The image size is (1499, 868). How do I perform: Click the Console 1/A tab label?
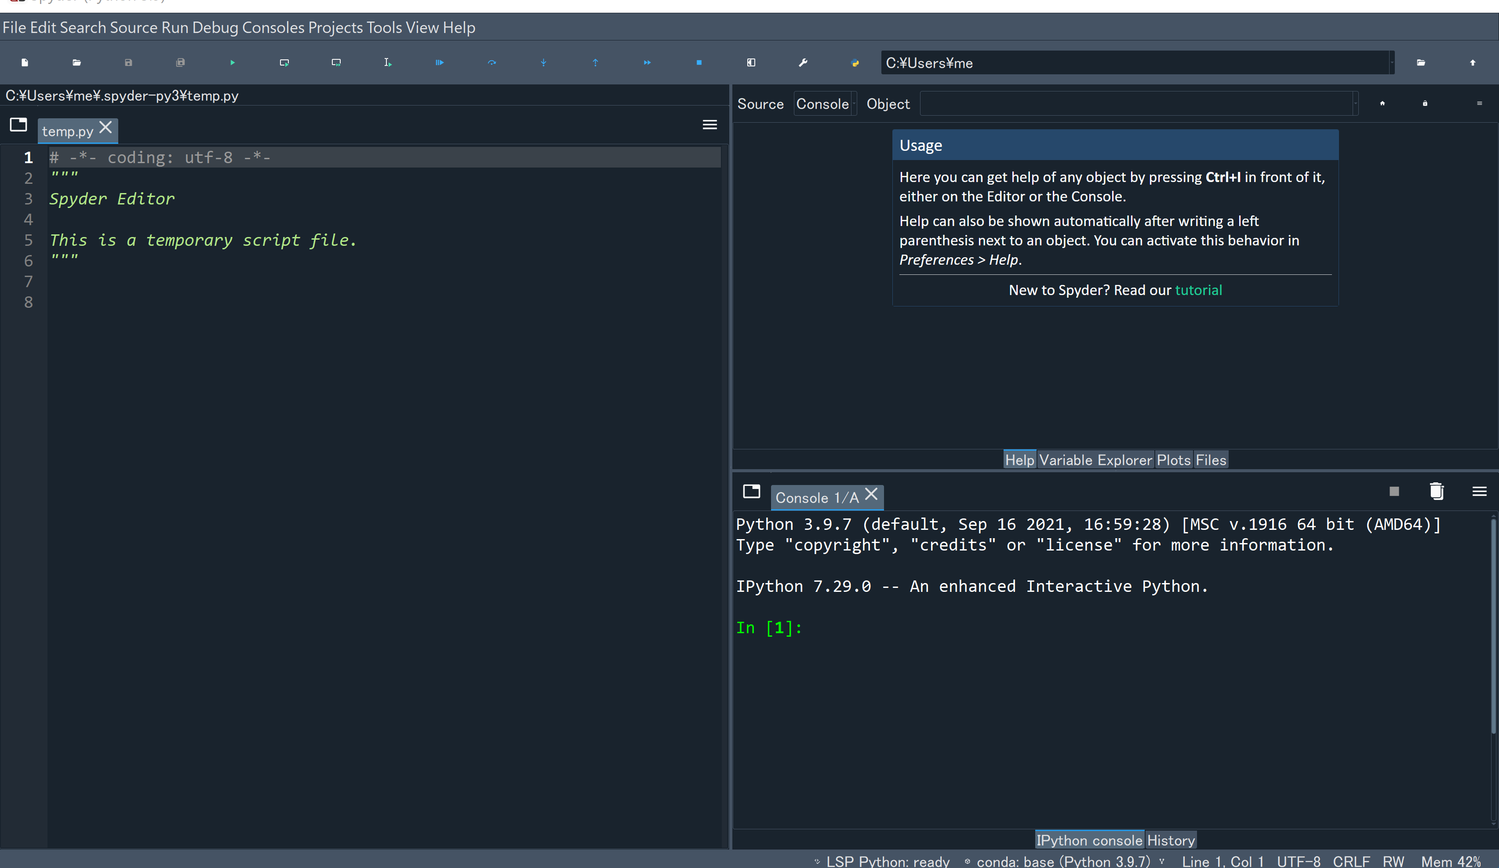(817, 497)
